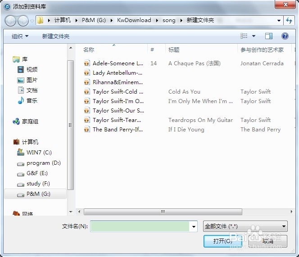Click the navigation pane scroll-down arrow
The image size is (299, 257).
(71, 212)
